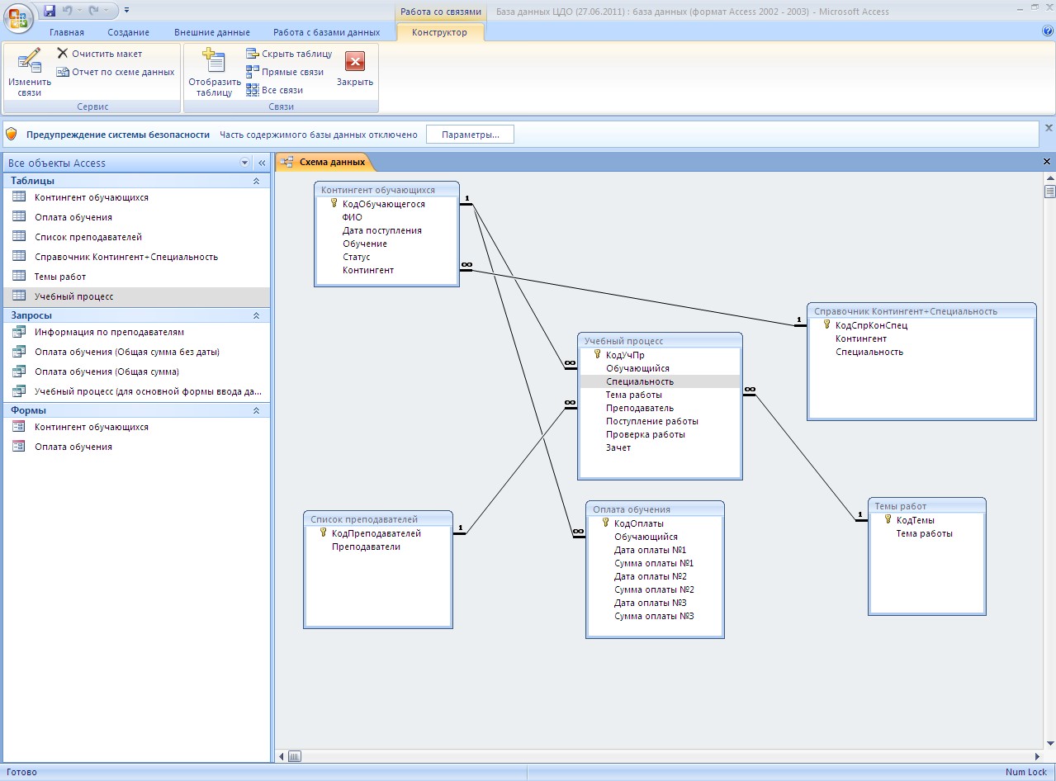Click Clear Layout (Очистить макет) icon
This screenshot has height=781, width=1056.
click(x=63, y=54)
